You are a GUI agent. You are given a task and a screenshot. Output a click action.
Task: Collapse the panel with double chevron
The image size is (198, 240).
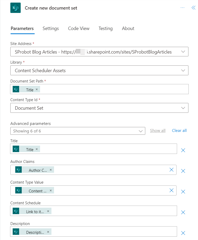coord(194,8)
